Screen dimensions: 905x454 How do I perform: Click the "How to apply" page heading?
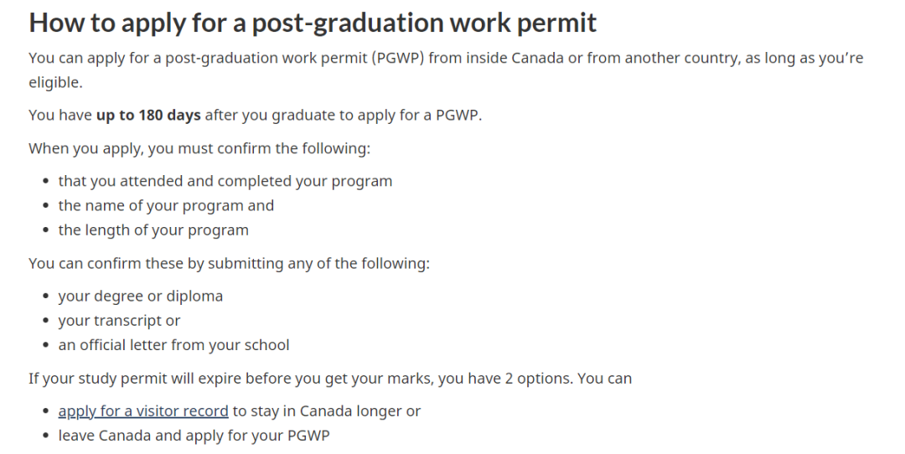[x=313, y=23]
